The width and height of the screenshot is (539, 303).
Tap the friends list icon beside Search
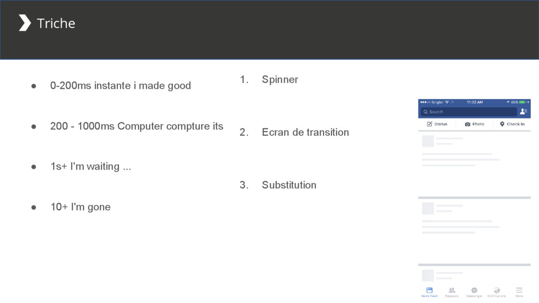(x=523, y=112)
